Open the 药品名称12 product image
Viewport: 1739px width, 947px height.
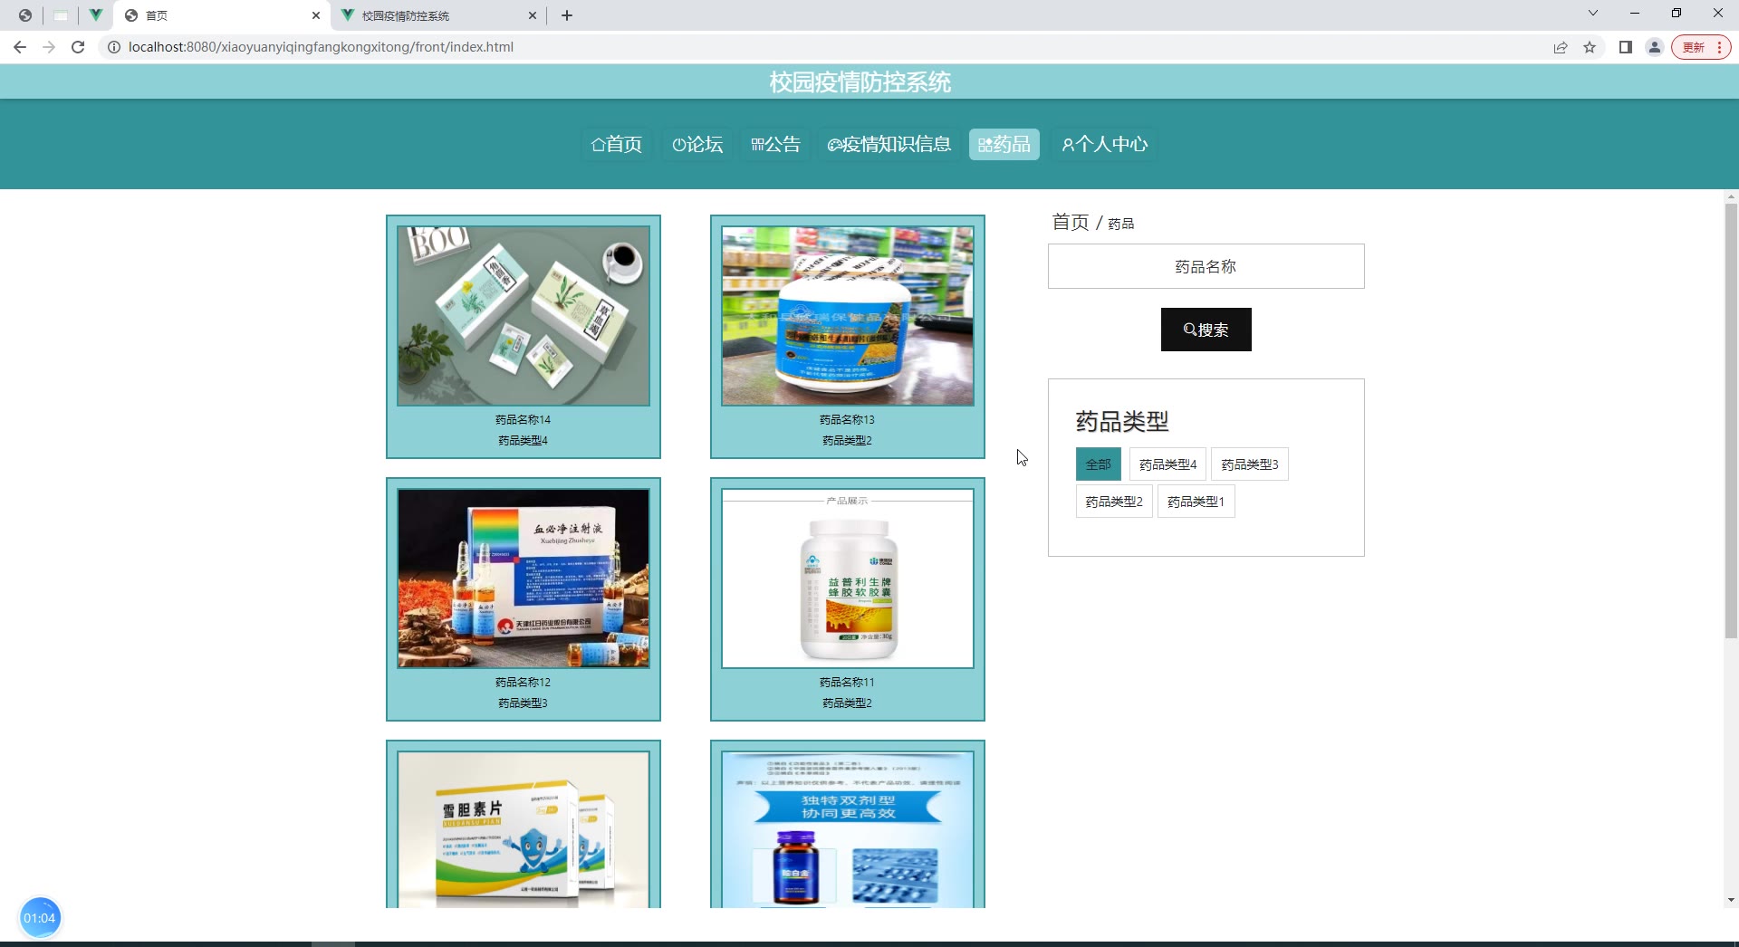(x=524, y=579)
